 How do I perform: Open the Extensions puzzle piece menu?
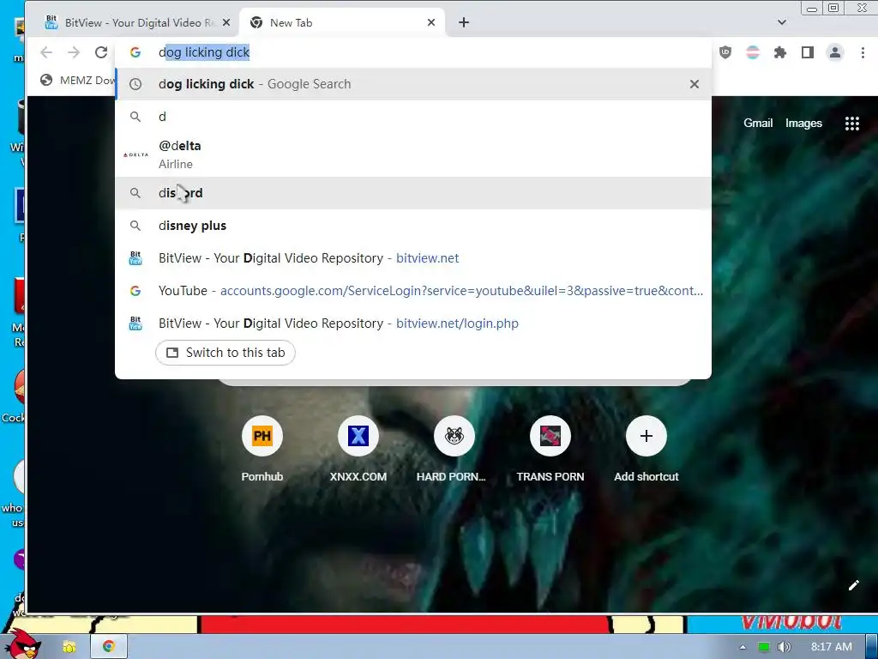(x=780, y=52)
